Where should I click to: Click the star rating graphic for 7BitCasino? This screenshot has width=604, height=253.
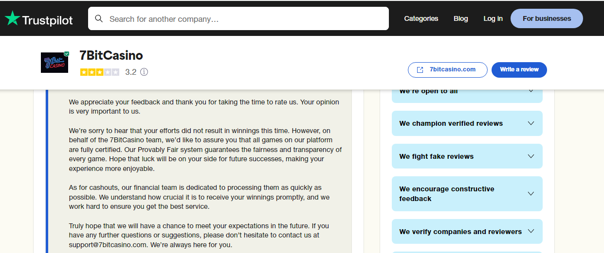coord(100,72)
